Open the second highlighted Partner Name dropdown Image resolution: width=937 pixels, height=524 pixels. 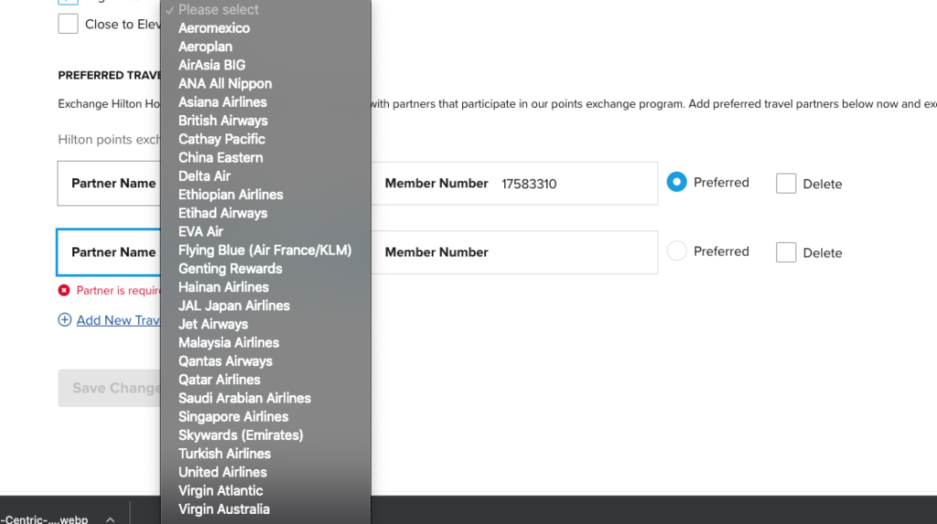pyautogui.click(x=110, y=252)
